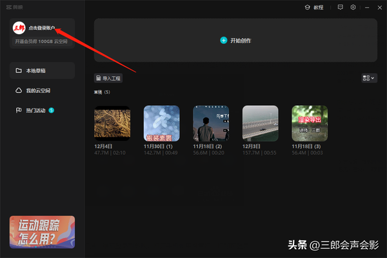Open the settings hexagon icon

353,7
